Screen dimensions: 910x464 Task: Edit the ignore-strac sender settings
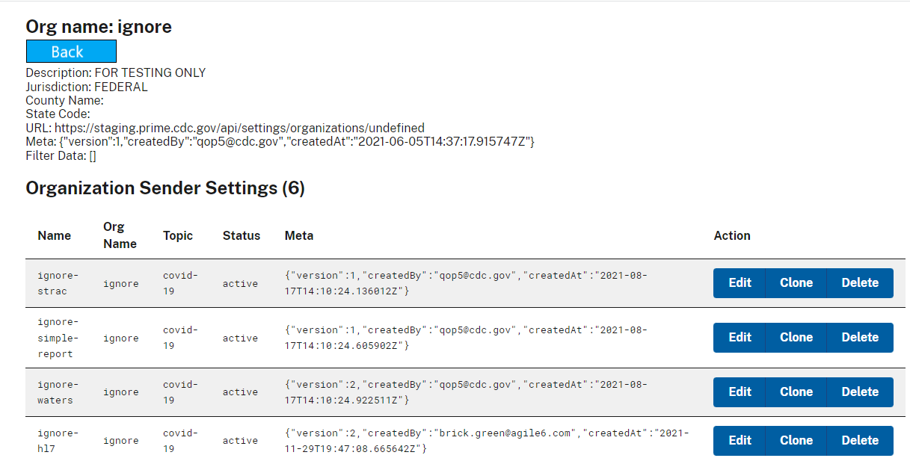pyautogui.click(x=739, y=282)
